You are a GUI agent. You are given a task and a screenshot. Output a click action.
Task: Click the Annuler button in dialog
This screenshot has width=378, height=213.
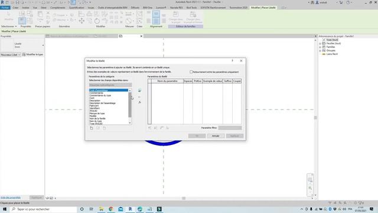[216, 136]
